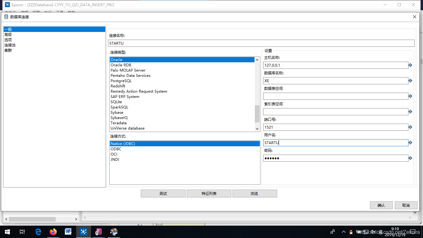
Task: Click port number field 1521
Action: (x=336, y=127)
